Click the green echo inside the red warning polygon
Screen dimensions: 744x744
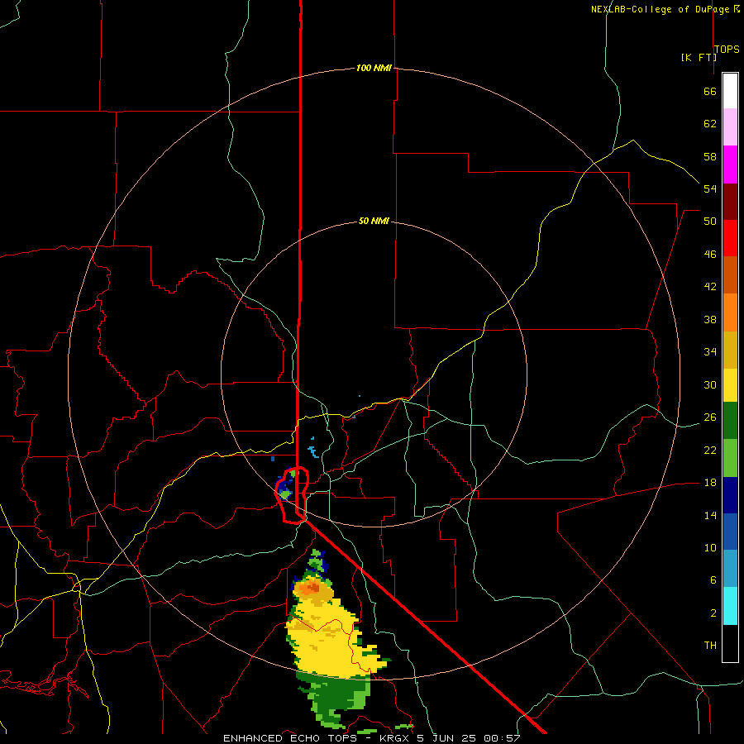pyautogui.click(x=285, y=494)
